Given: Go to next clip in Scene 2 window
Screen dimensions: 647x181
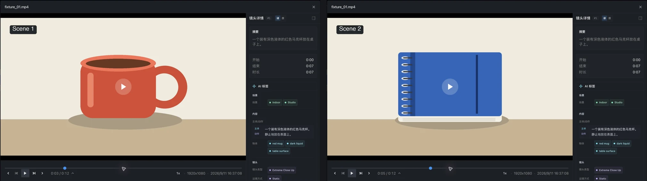Looking at the screenshot, I should point(369,173).
